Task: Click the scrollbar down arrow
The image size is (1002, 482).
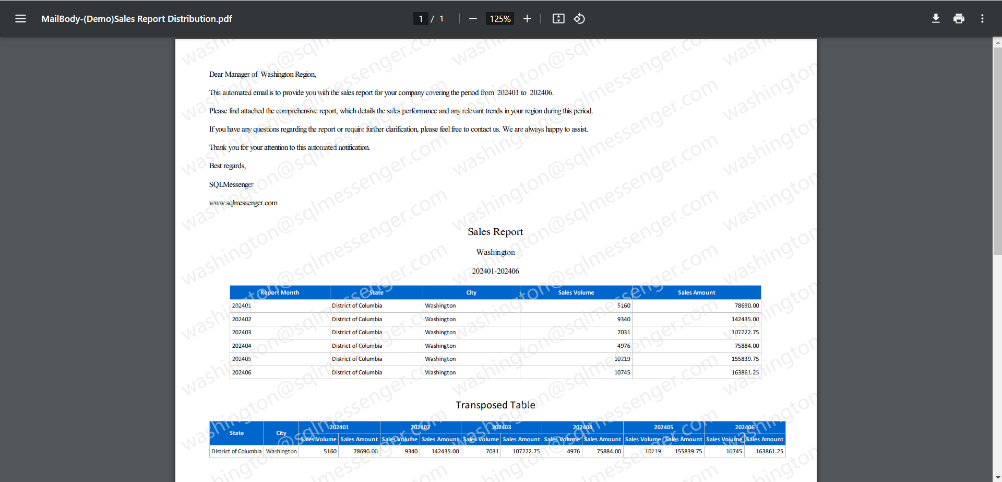Action: [x=997, y=477]
